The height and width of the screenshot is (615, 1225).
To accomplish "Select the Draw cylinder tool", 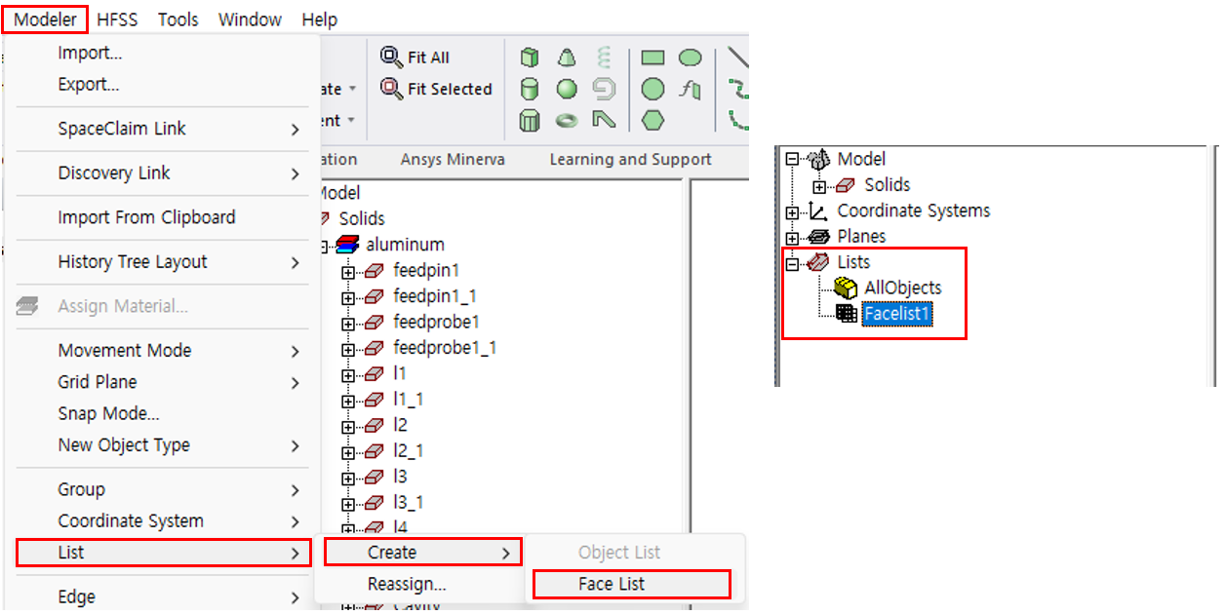I will coord(530,90).
